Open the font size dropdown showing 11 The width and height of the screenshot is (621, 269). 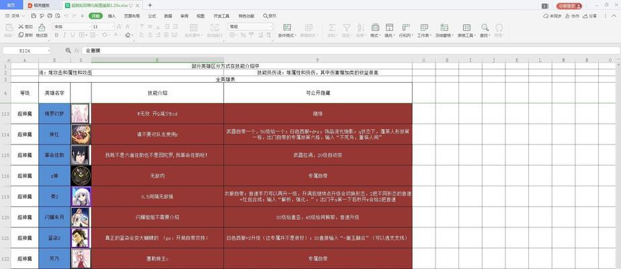pyautogui.click(x=112, y=26)
